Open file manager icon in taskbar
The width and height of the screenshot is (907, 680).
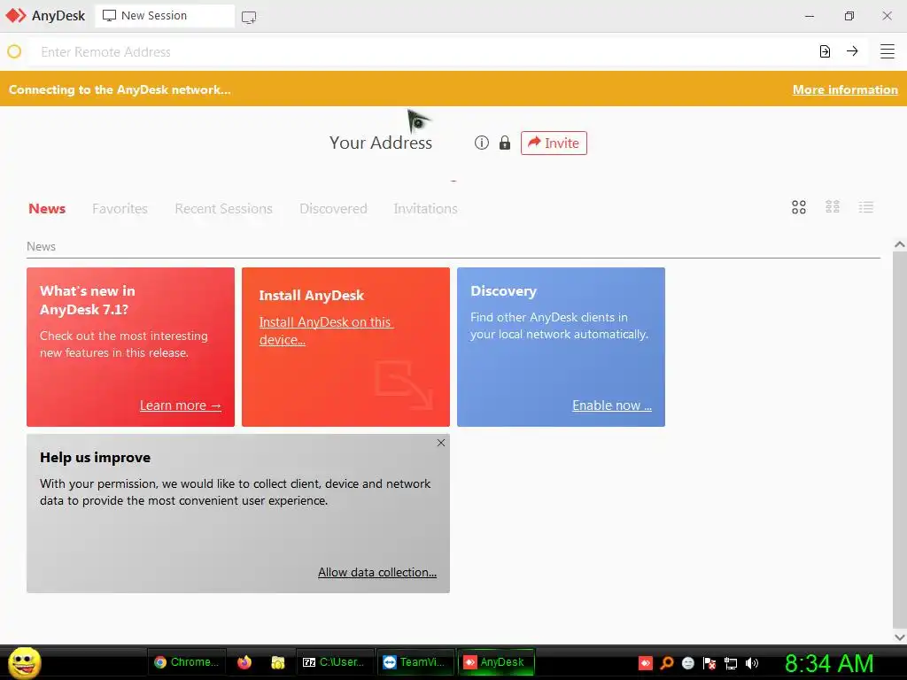[278, 662]
